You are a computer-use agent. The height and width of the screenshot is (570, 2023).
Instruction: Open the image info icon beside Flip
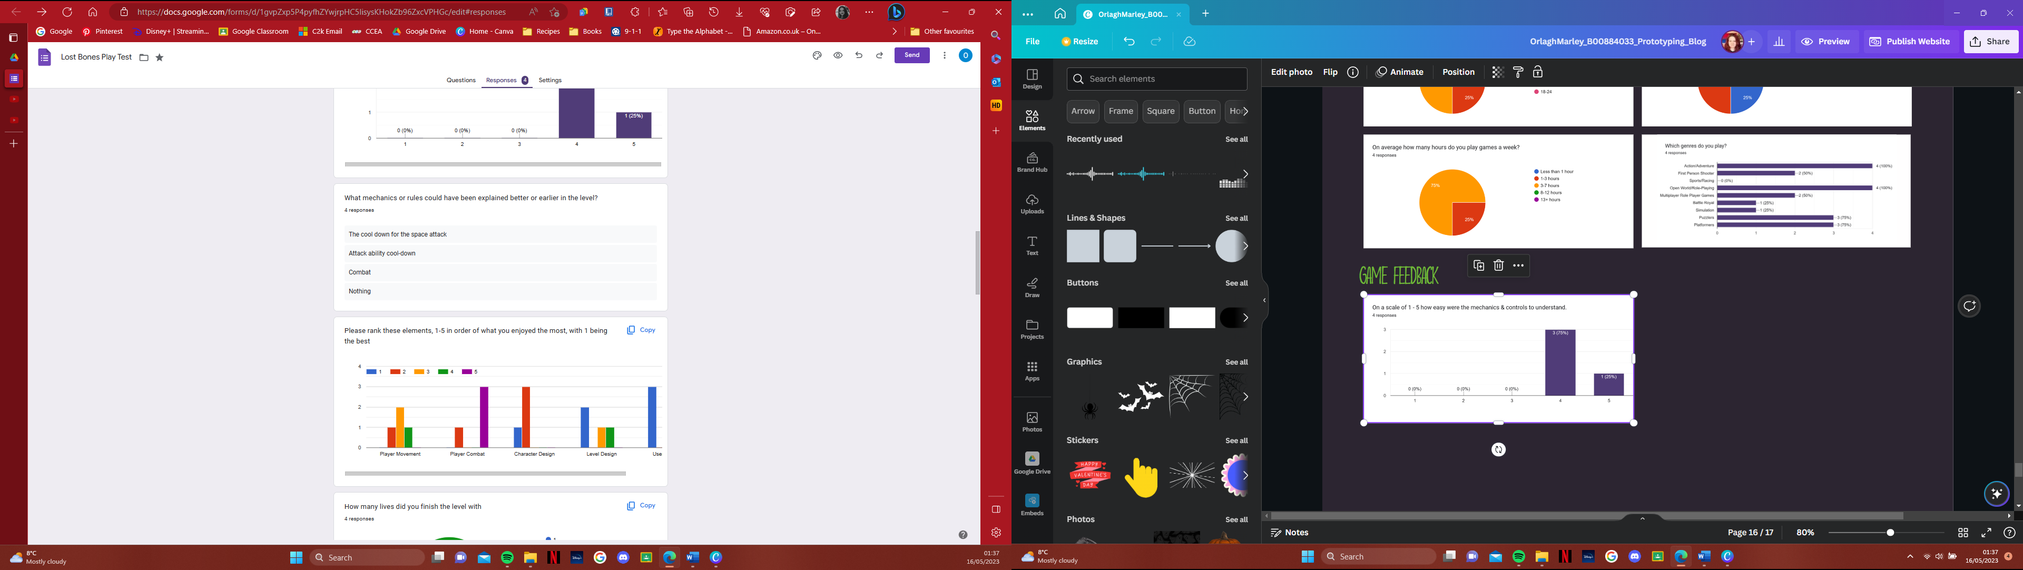tap(1352, 72)
